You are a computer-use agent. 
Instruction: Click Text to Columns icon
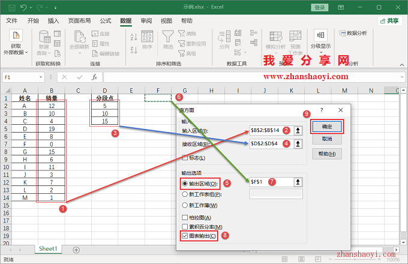(224, 37)
